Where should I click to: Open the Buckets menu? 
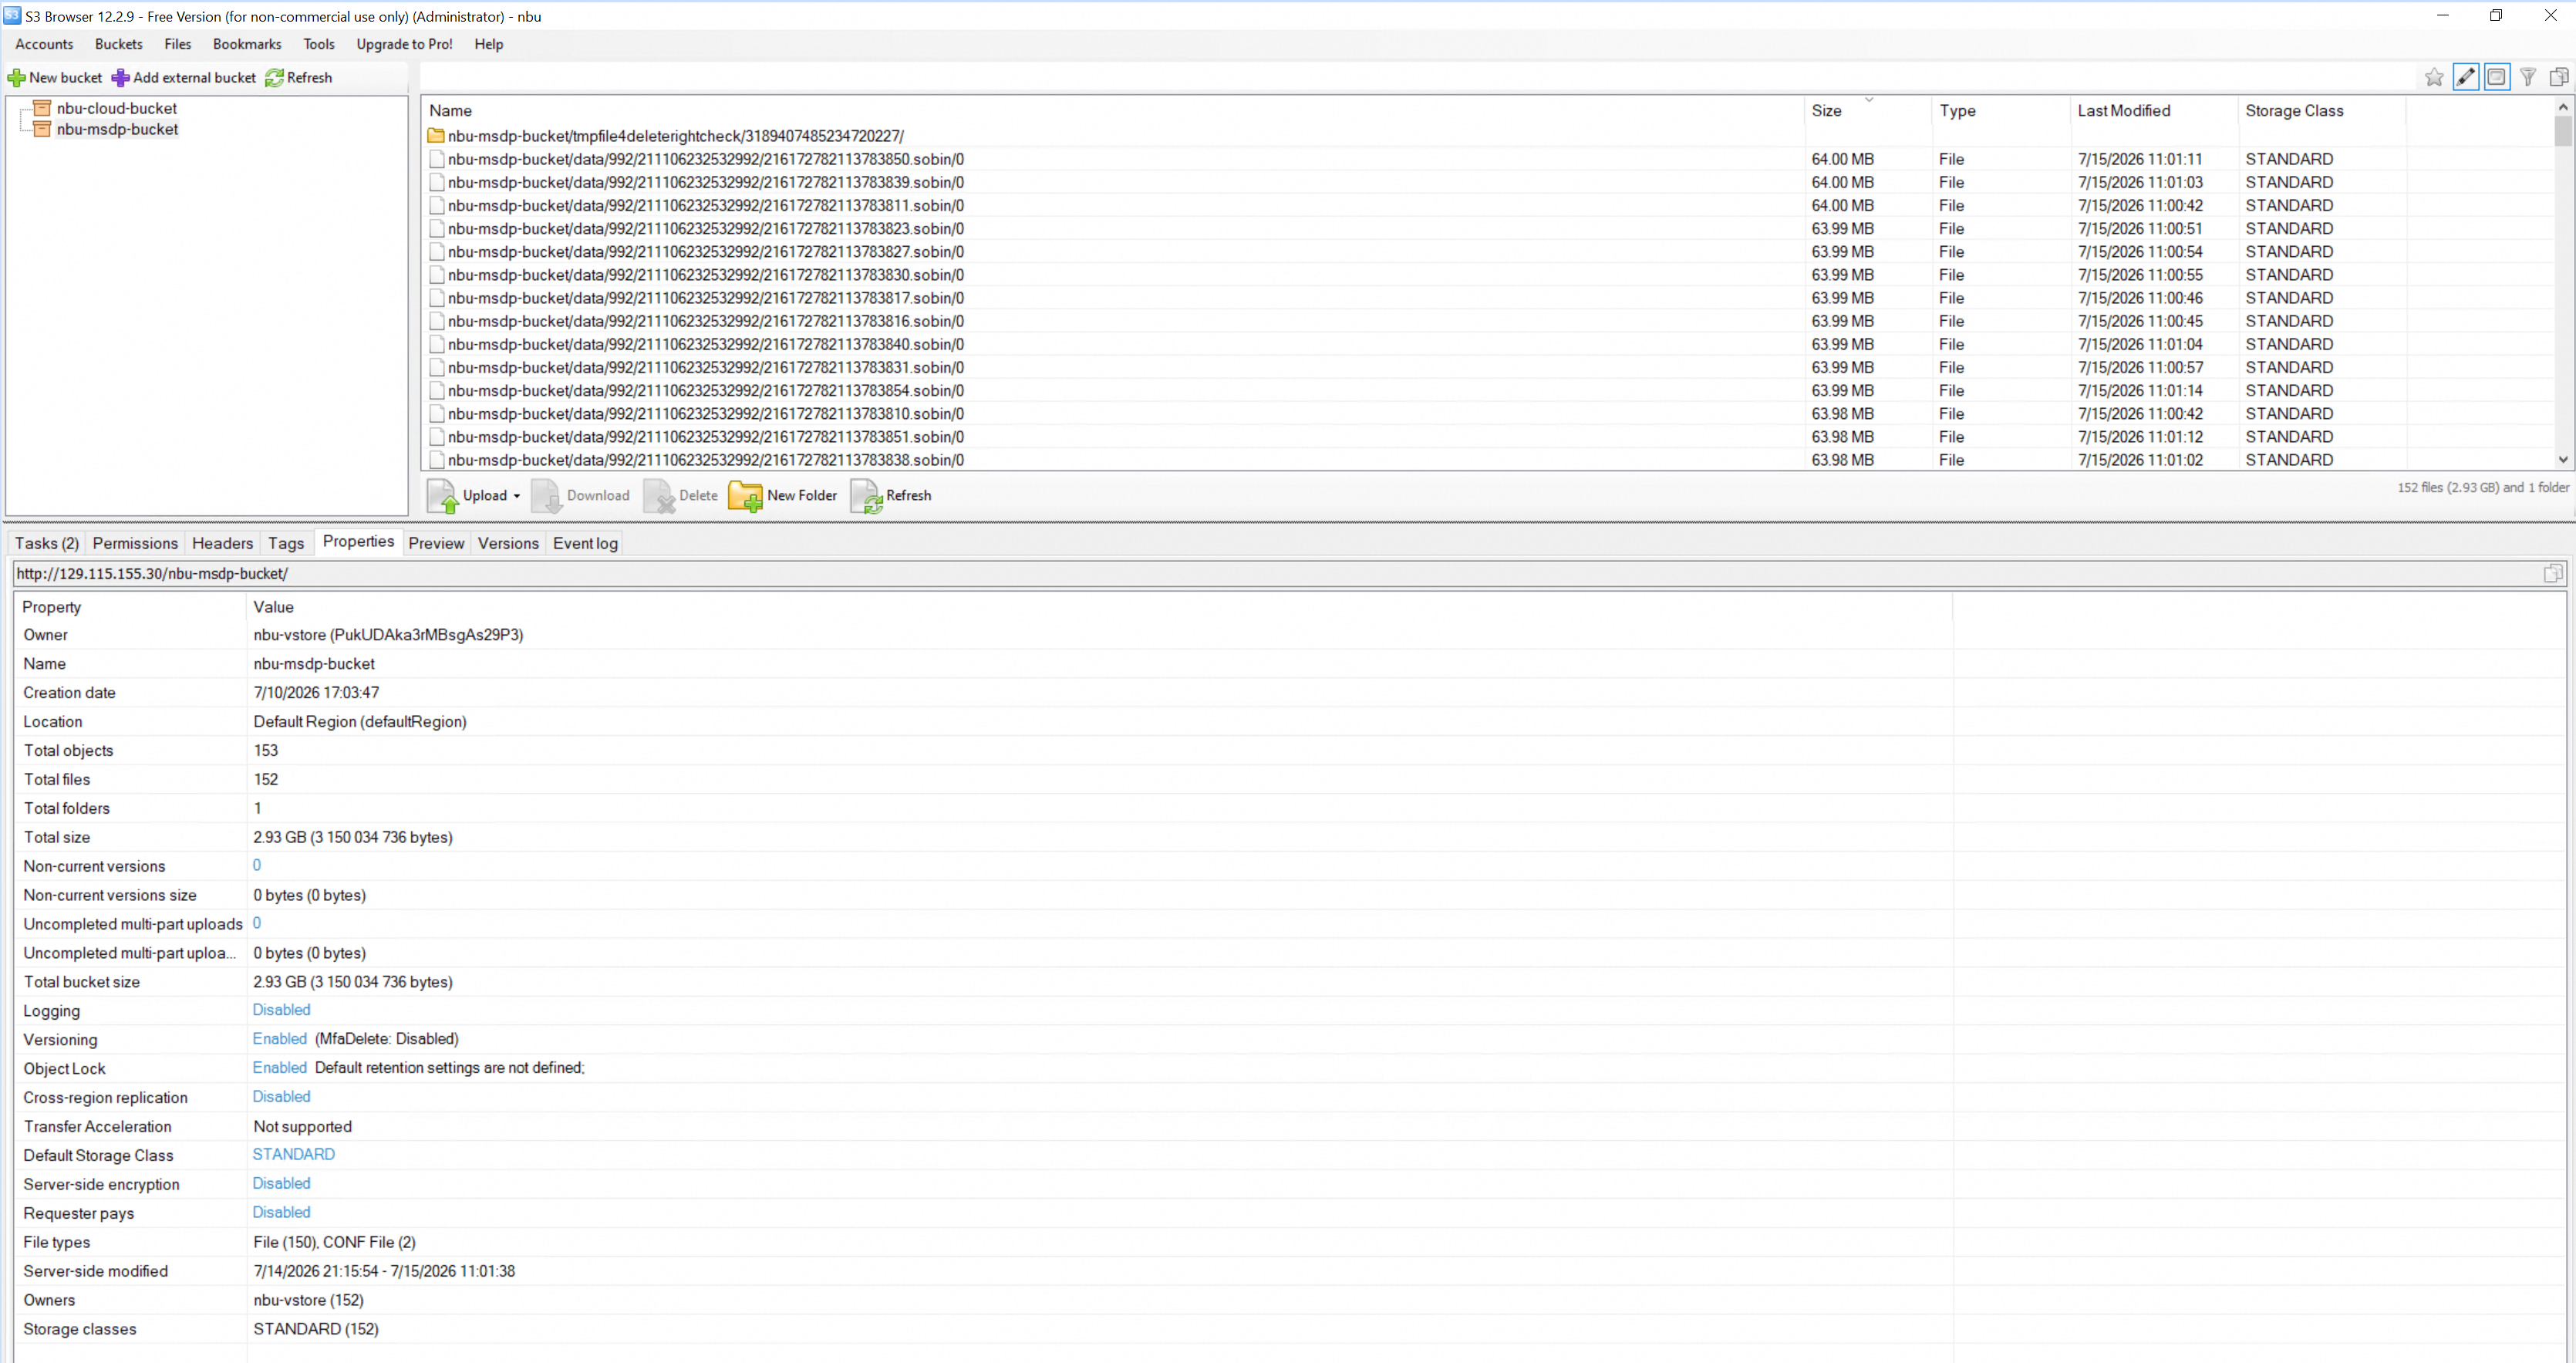click(x=119, y=44)
